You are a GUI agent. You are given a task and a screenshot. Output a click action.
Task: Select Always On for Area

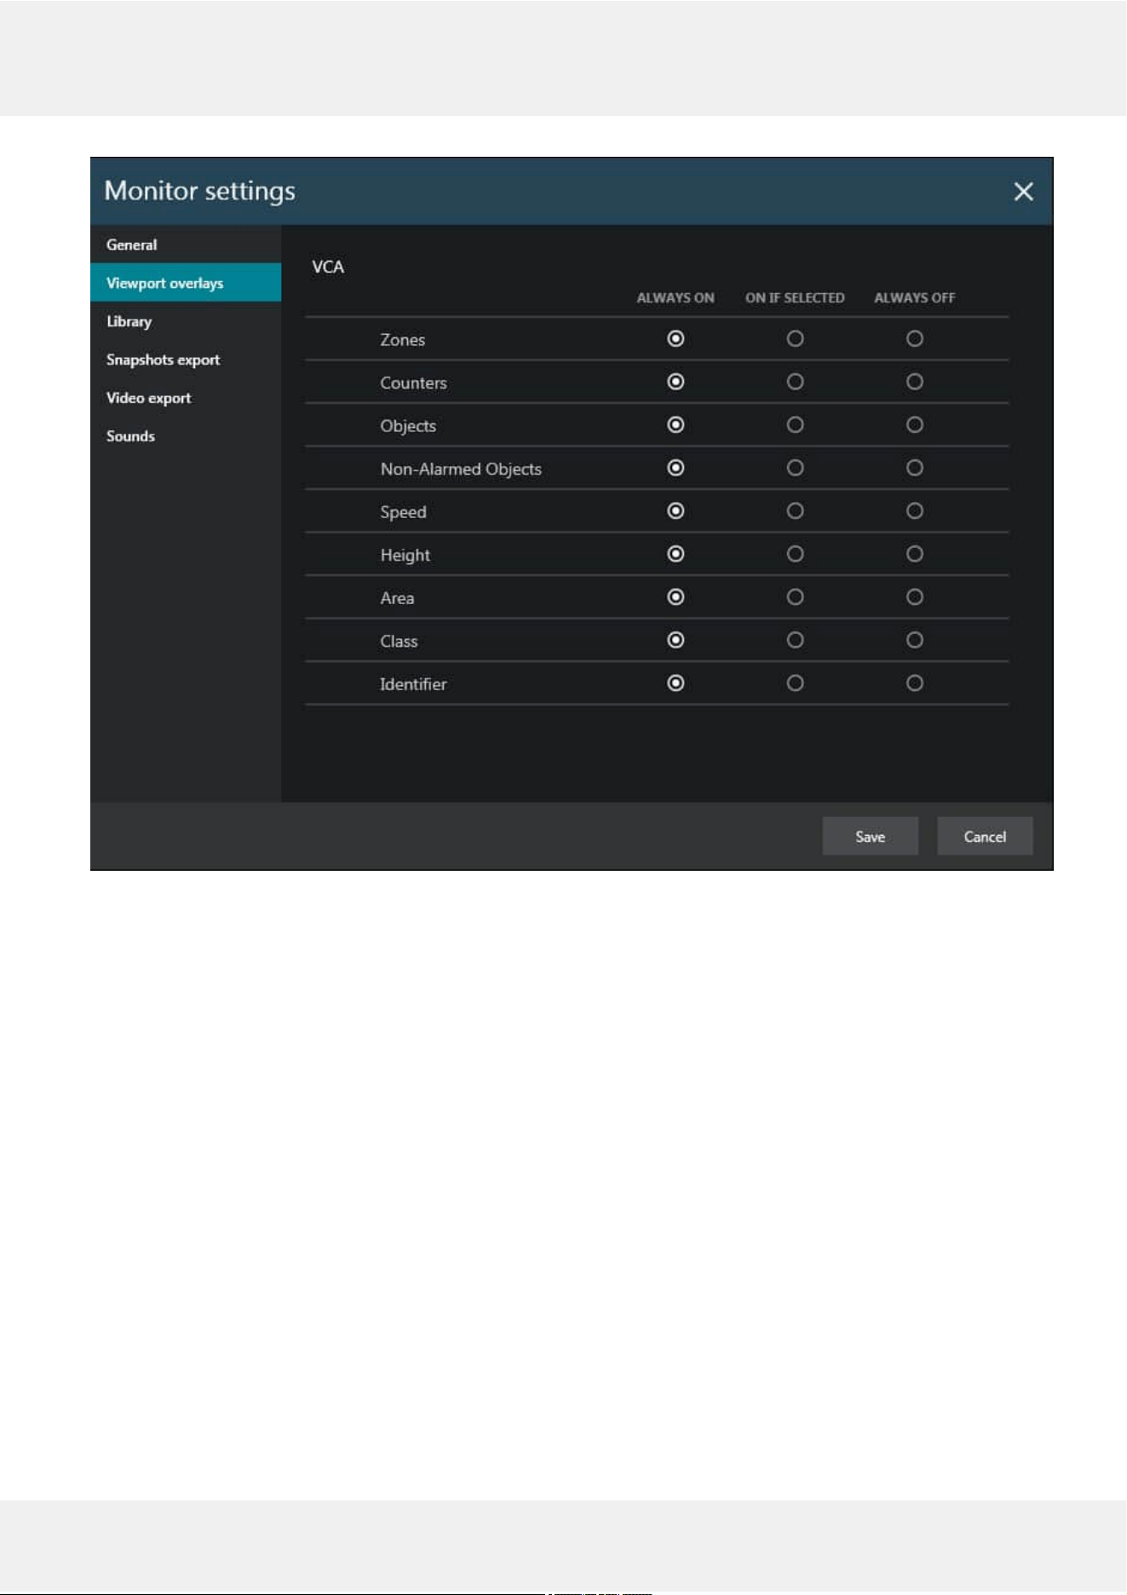[676, 597]
